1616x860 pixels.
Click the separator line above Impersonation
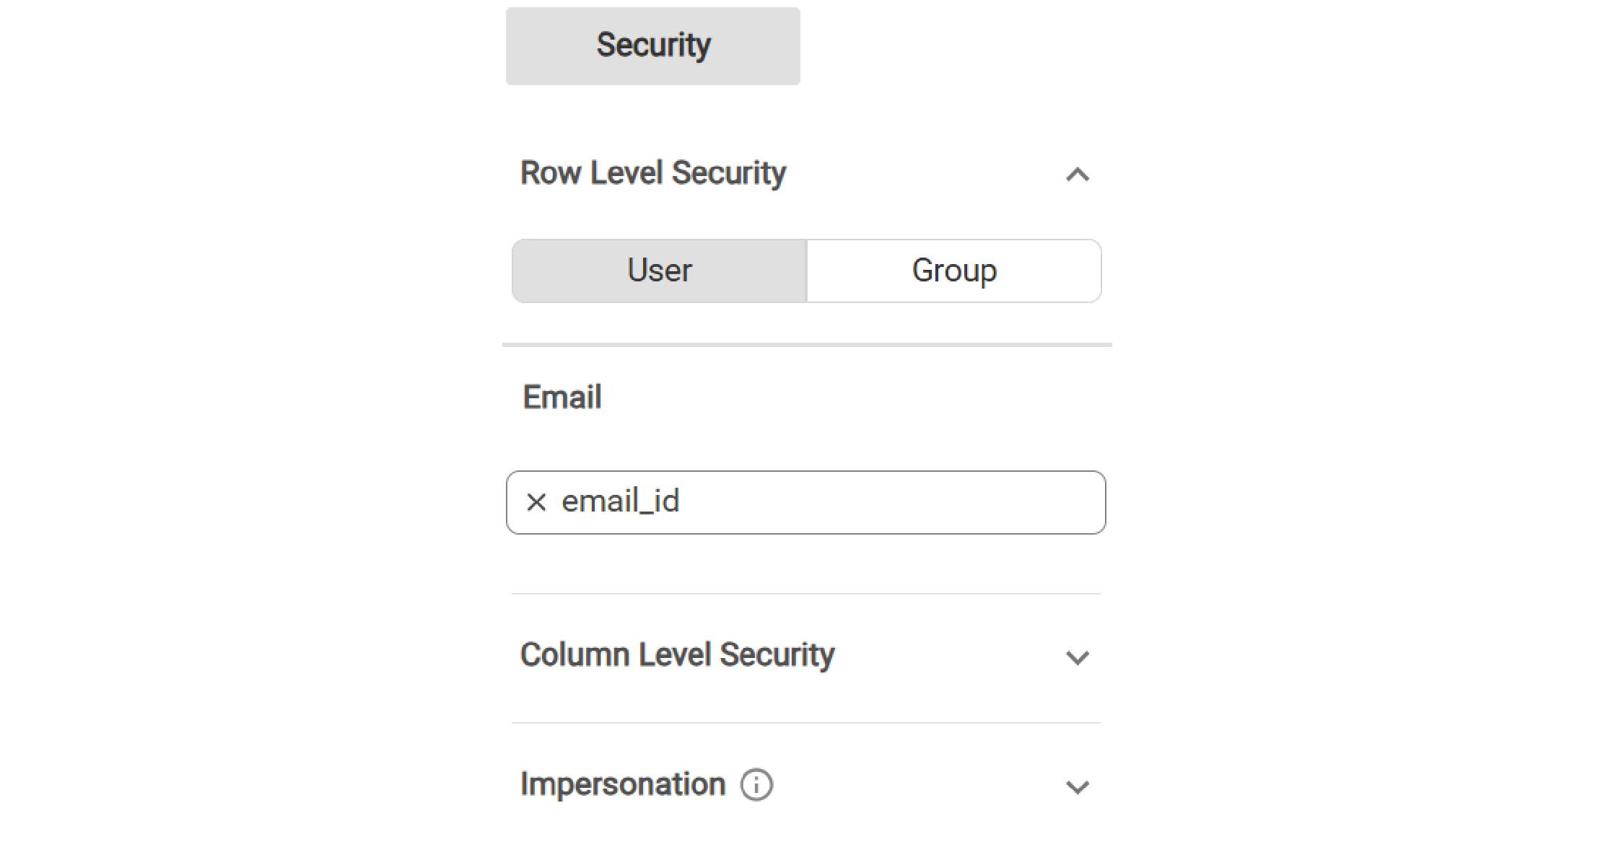(x=805, y=723)
